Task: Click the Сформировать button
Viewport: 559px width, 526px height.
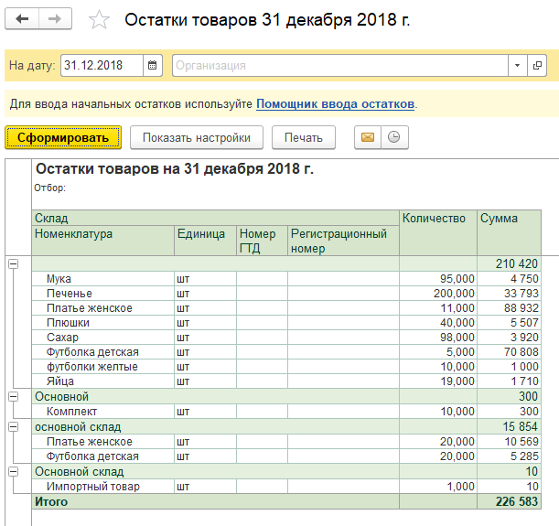Action: tap(63, 138)
